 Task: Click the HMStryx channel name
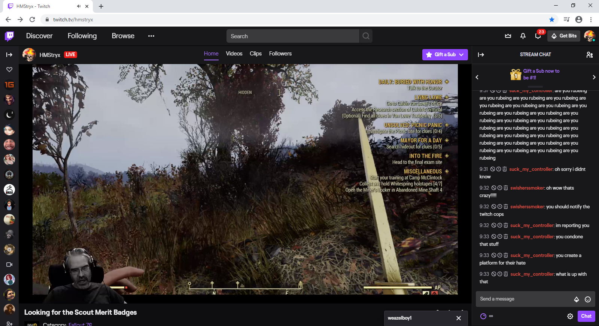pyautogui.click(x=50, y=55)
